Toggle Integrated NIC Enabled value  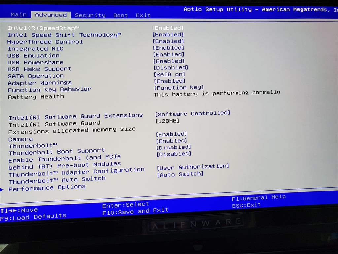169,48
